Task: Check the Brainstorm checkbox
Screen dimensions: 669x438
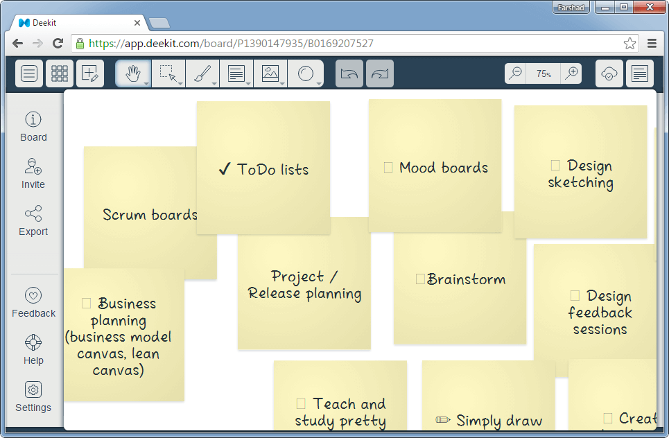Action: click(419, 278)
